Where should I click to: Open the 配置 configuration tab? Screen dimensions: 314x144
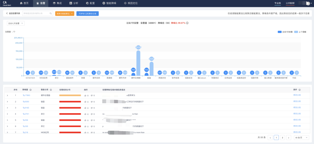tap(90, 3)
